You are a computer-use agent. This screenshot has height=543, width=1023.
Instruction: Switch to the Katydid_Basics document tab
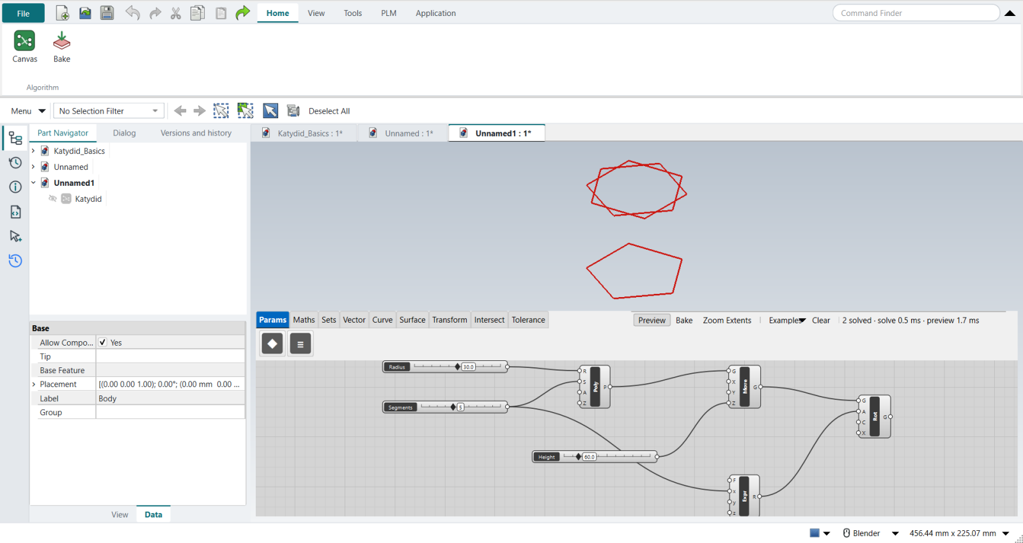[303, 133]
